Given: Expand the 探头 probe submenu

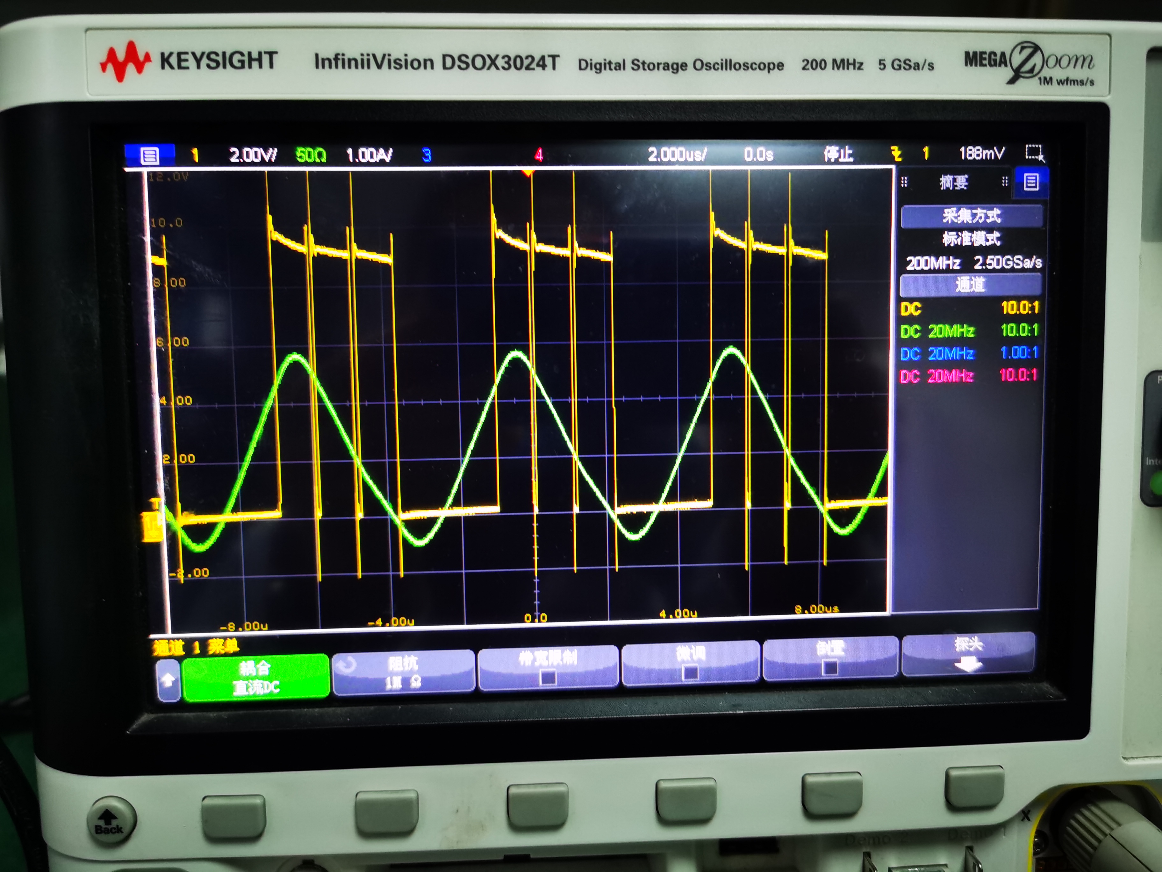Looking at the screenshot, I should pos(968,655).
